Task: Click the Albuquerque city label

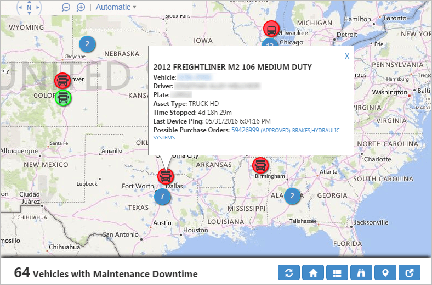Action: click(x=19, y=151)
